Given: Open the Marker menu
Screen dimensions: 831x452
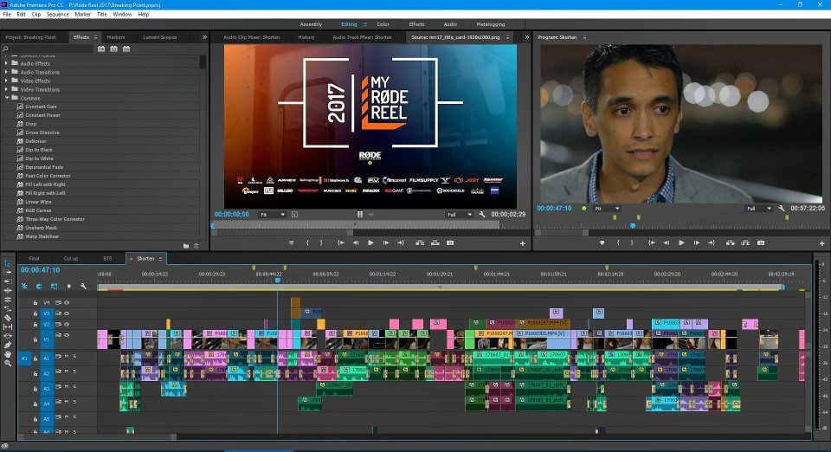Looking at the screenshot, I should pyautogui.click(x=83, y=15).
